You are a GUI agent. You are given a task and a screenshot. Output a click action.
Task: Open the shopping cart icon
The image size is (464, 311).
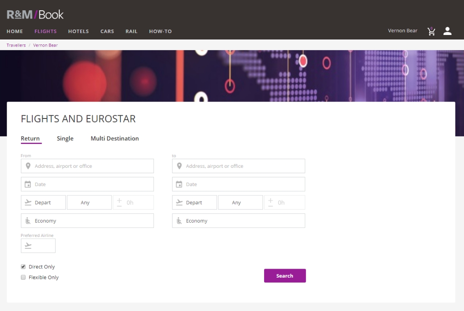coord(431,31)
